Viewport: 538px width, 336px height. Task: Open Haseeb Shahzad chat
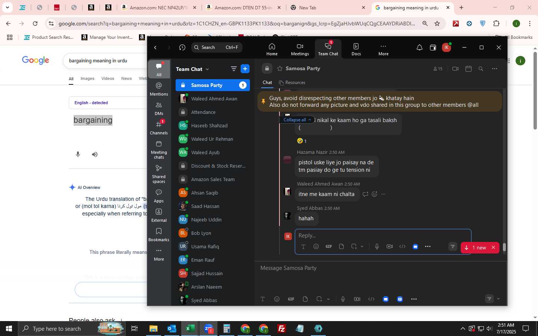[x=213, y=125]
